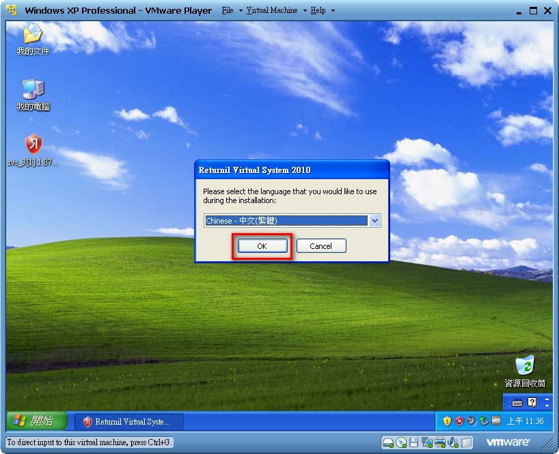Viewport: 559px width, 454px height.
Task: Cancel the Returnil language selection dialog
Action: (321, 246)
